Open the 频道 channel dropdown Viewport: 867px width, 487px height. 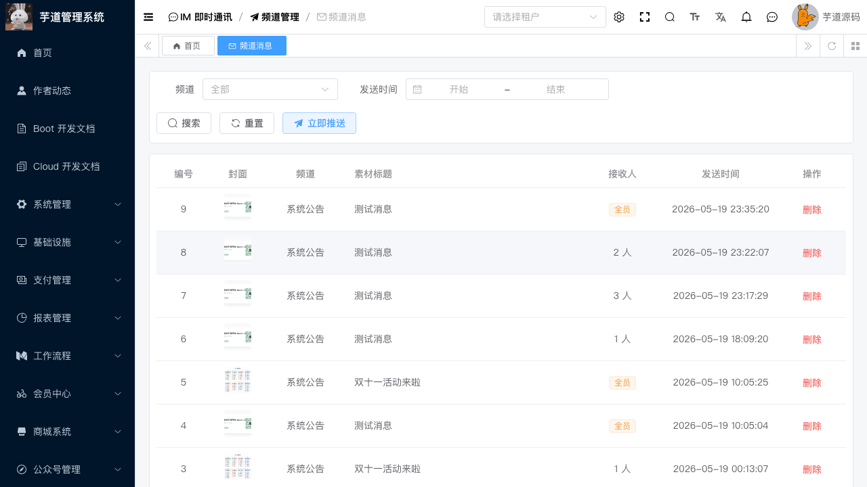pos(270,89)
